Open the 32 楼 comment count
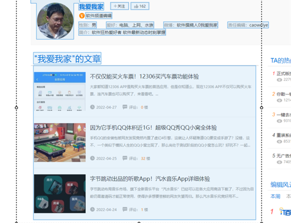The image size is (291, 223). click(145, 159)
